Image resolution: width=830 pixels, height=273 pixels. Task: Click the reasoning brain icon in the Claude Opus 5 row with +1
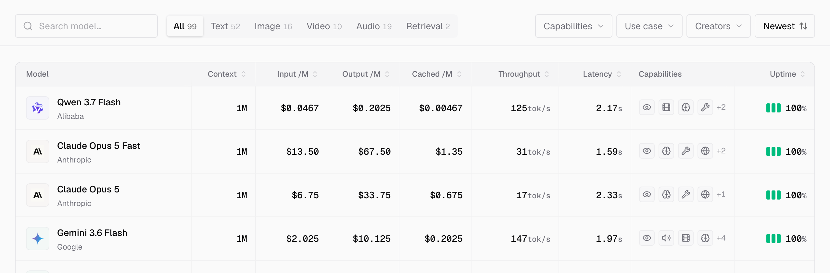[x=666, y=195]
